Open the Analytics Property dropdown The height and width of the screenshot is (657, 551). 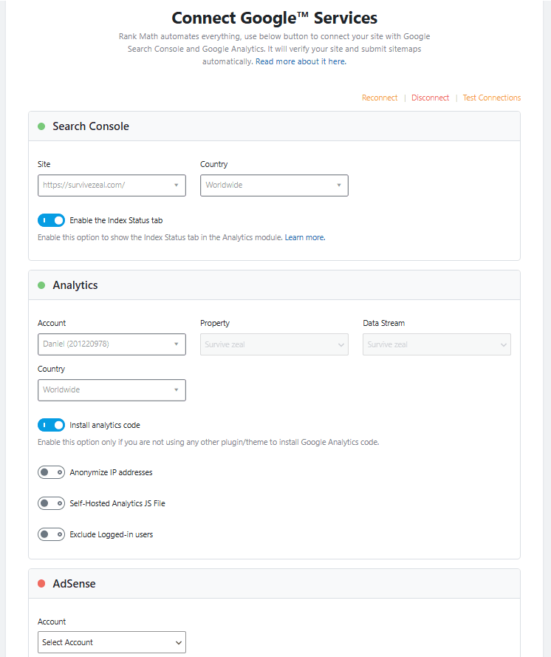pos(274,344)
